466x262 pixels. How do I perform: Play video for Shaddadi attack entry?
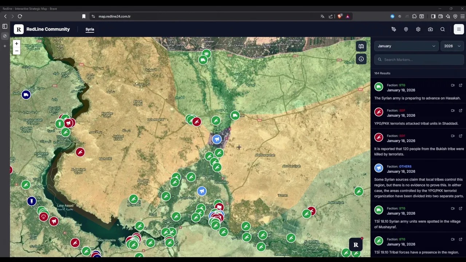click(x=453, y=111)
